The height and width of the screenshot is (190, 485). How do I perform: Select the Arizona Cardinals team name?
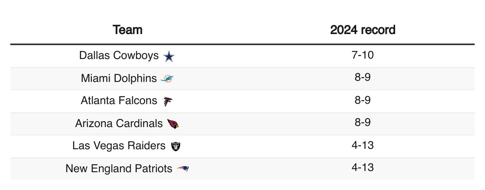(x=119, y=123)
